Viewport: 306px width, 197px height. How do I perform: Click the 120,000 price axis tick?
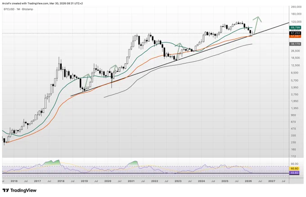click(x=296, y=22)
